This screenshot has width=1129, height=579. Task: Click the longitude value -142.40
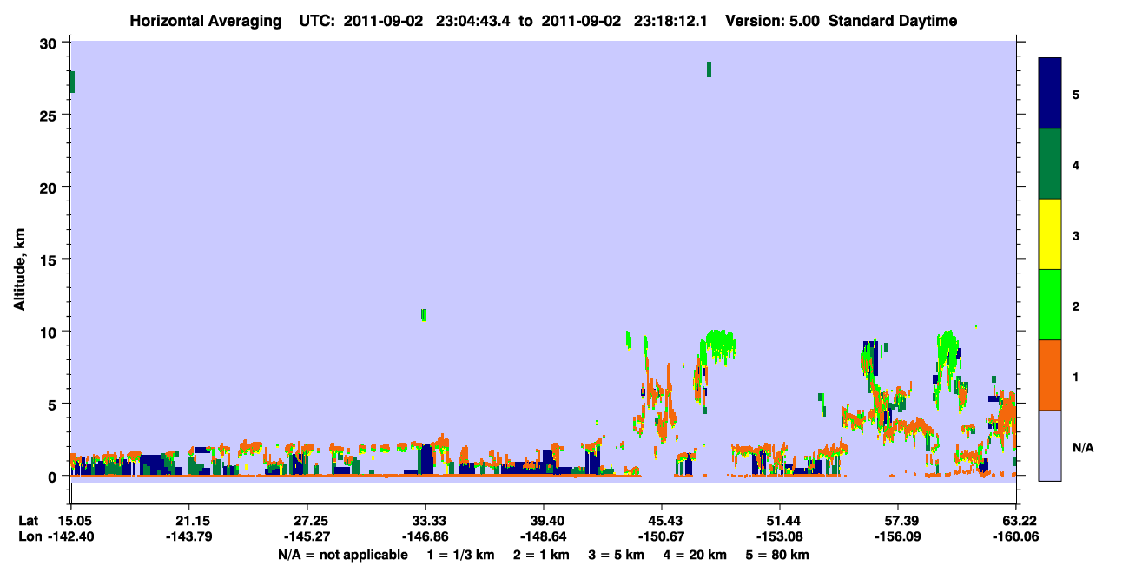point(70,536)
